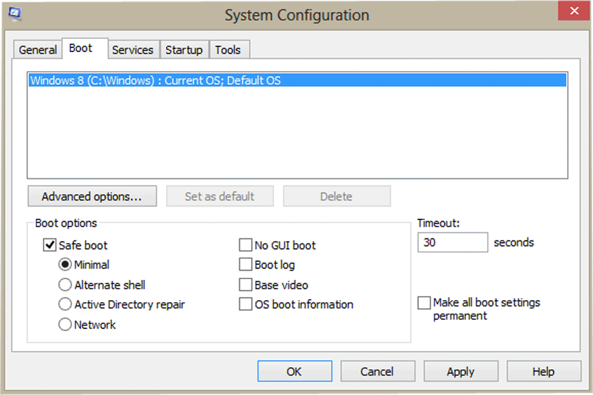This screenshot has height=395, width=593.
Task: Open Help for System Configuration
Action: tap(544, 371)
